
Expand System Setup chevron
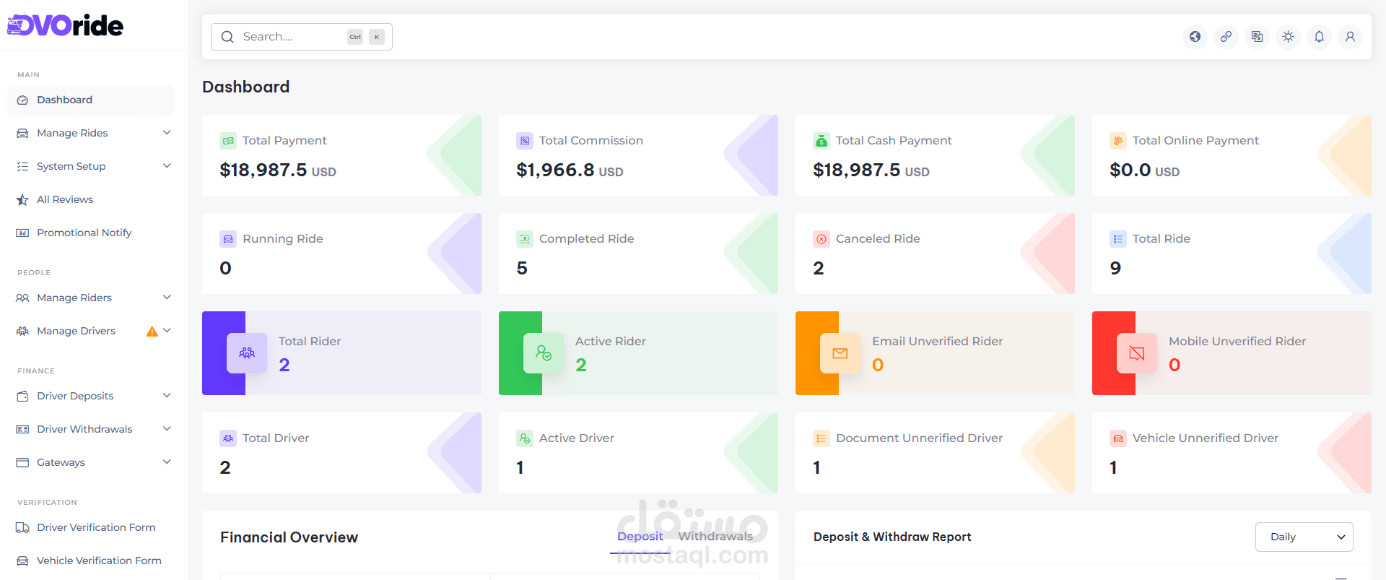pos(167,166)
